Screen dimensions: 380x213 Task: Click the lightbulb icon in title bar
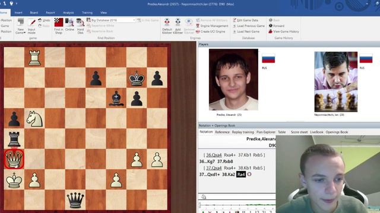tap(11, 4)
